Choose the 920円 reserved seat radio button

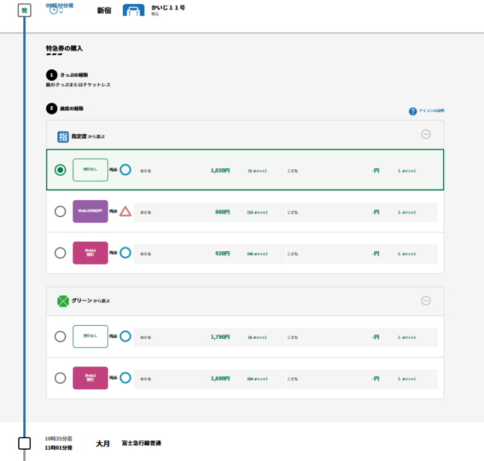click(x=60, y=253)
